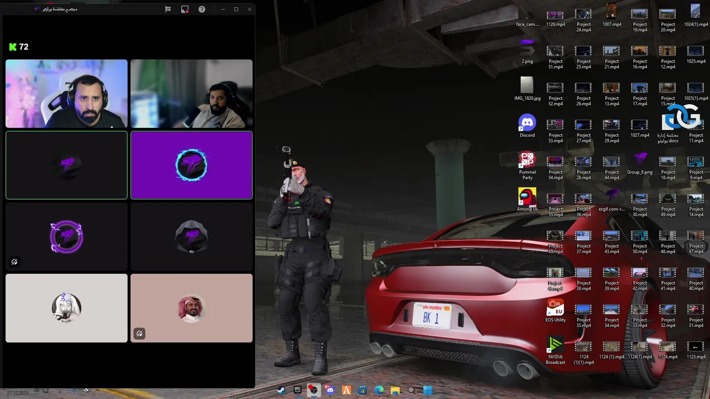Image resolution: width=710 pixels, height=399 pixels.
Task: Open EOS Utility desktop shortcut
Action: tap(555, 310)
